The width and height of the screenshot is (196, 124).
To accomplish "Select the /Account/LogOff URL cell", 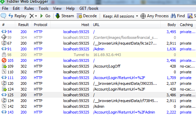I will (x=107, y=66).
